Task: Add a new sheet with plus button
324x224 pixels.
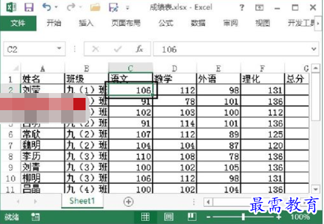Action: click(x=128, y=202)
